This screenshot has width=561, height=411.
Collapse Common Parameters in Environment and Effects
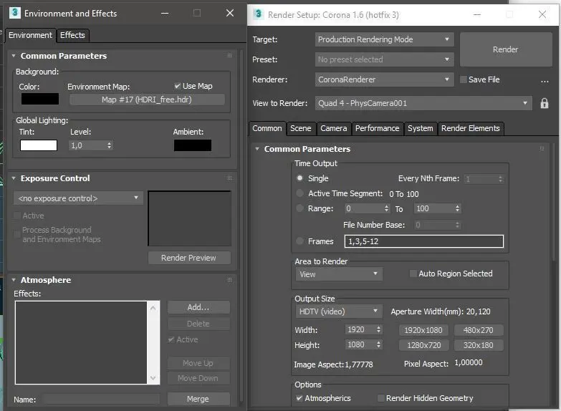(x=14, y=56)
